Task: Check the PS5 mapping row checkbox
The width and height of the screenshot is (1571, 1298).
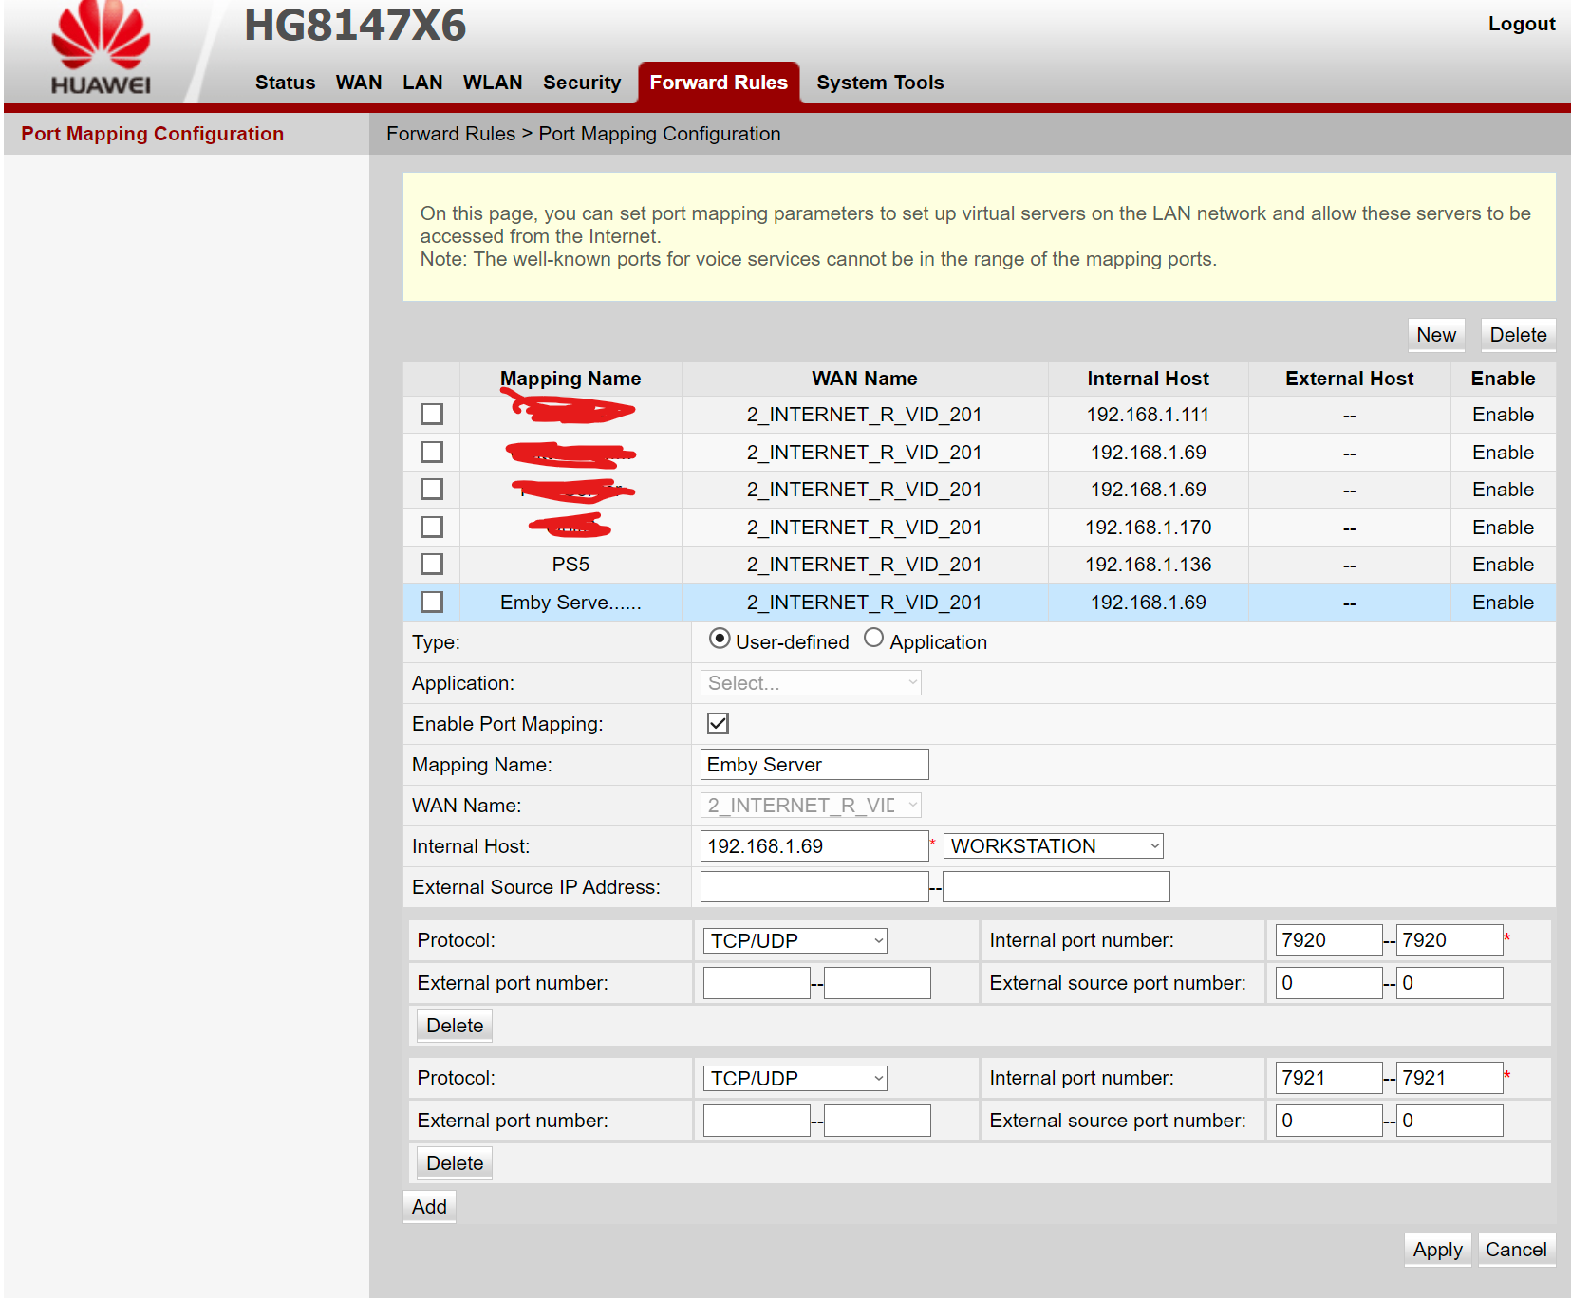Action: click(432, 564)
